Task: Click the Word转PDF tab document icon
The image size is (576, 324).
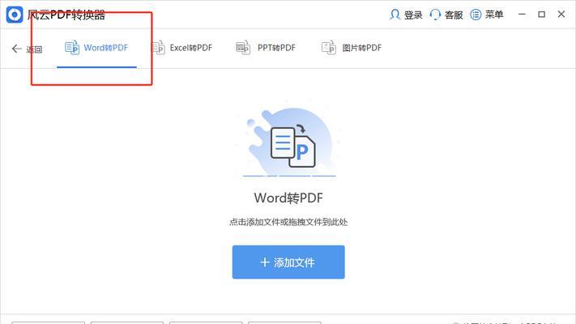Action: (72, 48)
